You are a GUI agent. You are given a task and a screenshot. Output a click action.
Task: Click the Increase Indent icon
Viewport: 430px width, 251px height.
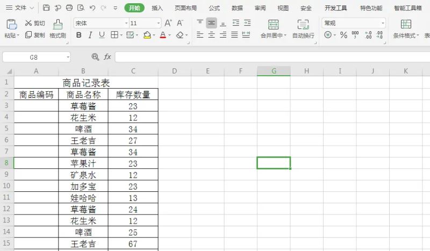(x=247, y=23)
